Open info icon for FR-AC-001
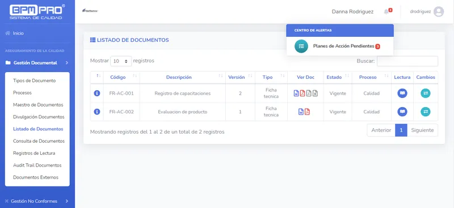Image resolution: width=454 pixels, height=208 pixels. pos(97,93)
